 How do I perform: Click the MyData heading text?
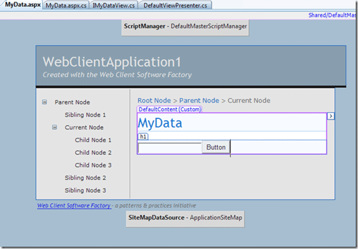pyautogui.click(x=160, y=123)
